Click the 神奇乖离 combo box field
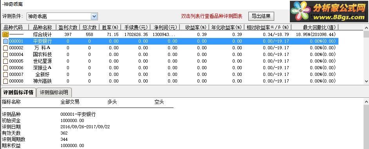This screenshot has width=369, height=149. [x=62, y=16]
